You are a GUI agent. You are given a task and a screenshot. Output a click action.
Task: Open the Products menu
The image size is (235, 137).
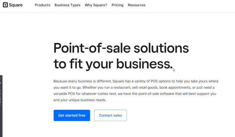click(43, 5)
